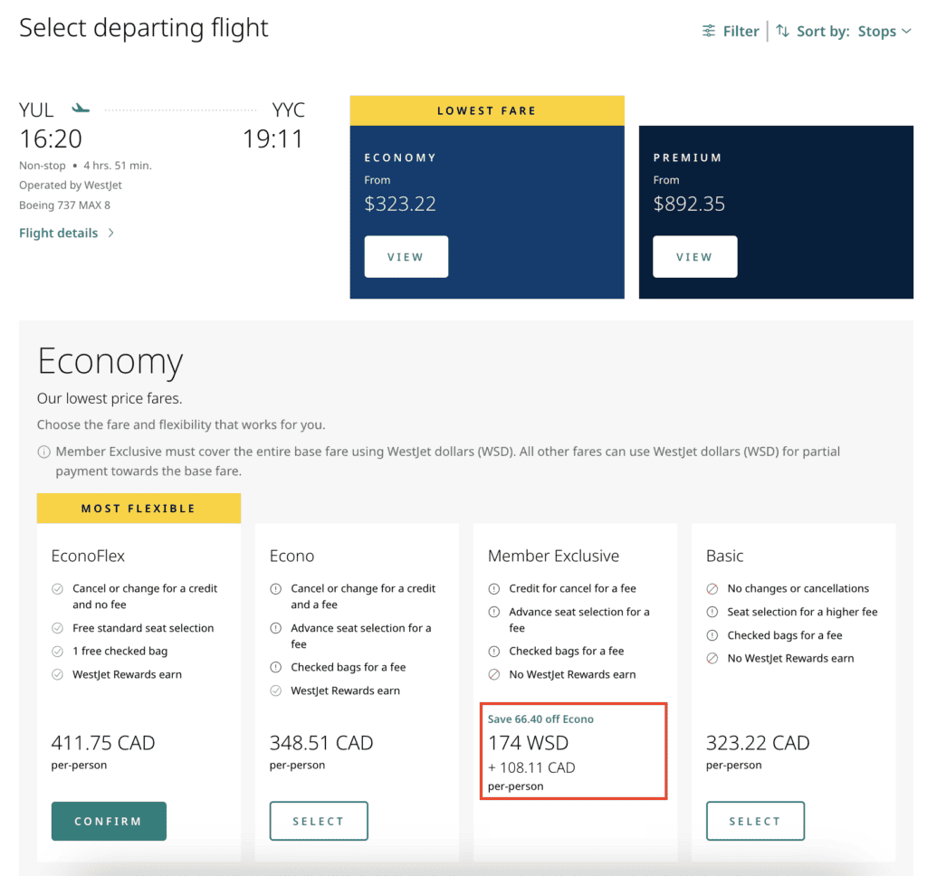Screen dimensions: 927x876
Task: Click prohibited icon beside No changes or cancellations
Action: point(712,589)
